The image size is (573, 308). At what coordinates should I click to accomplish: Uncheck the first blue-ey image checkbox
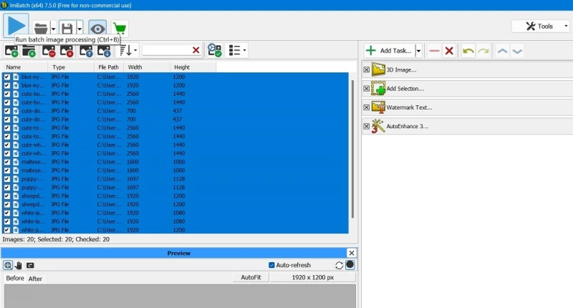[7, 77]
